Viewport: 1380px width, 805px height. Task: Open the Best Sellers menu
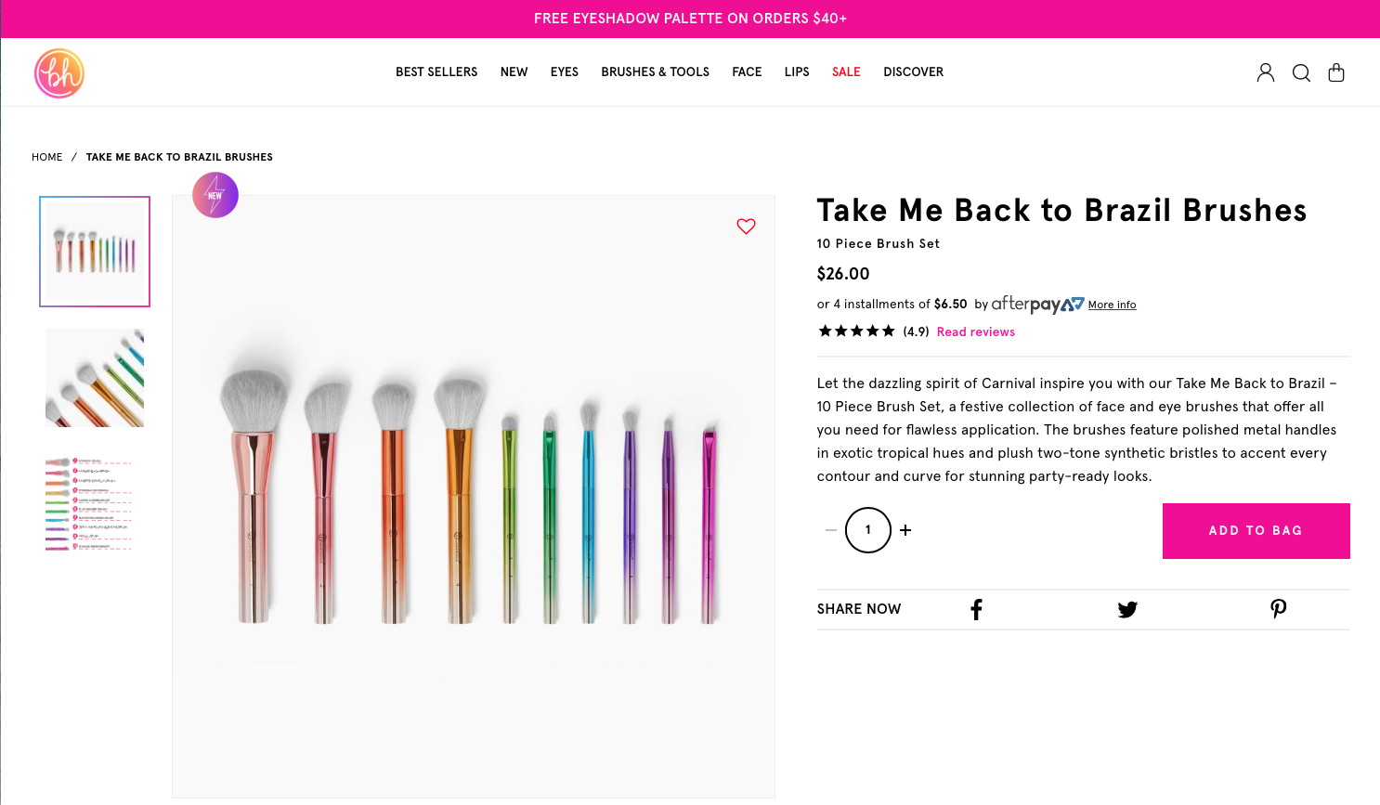click(436, 71)
